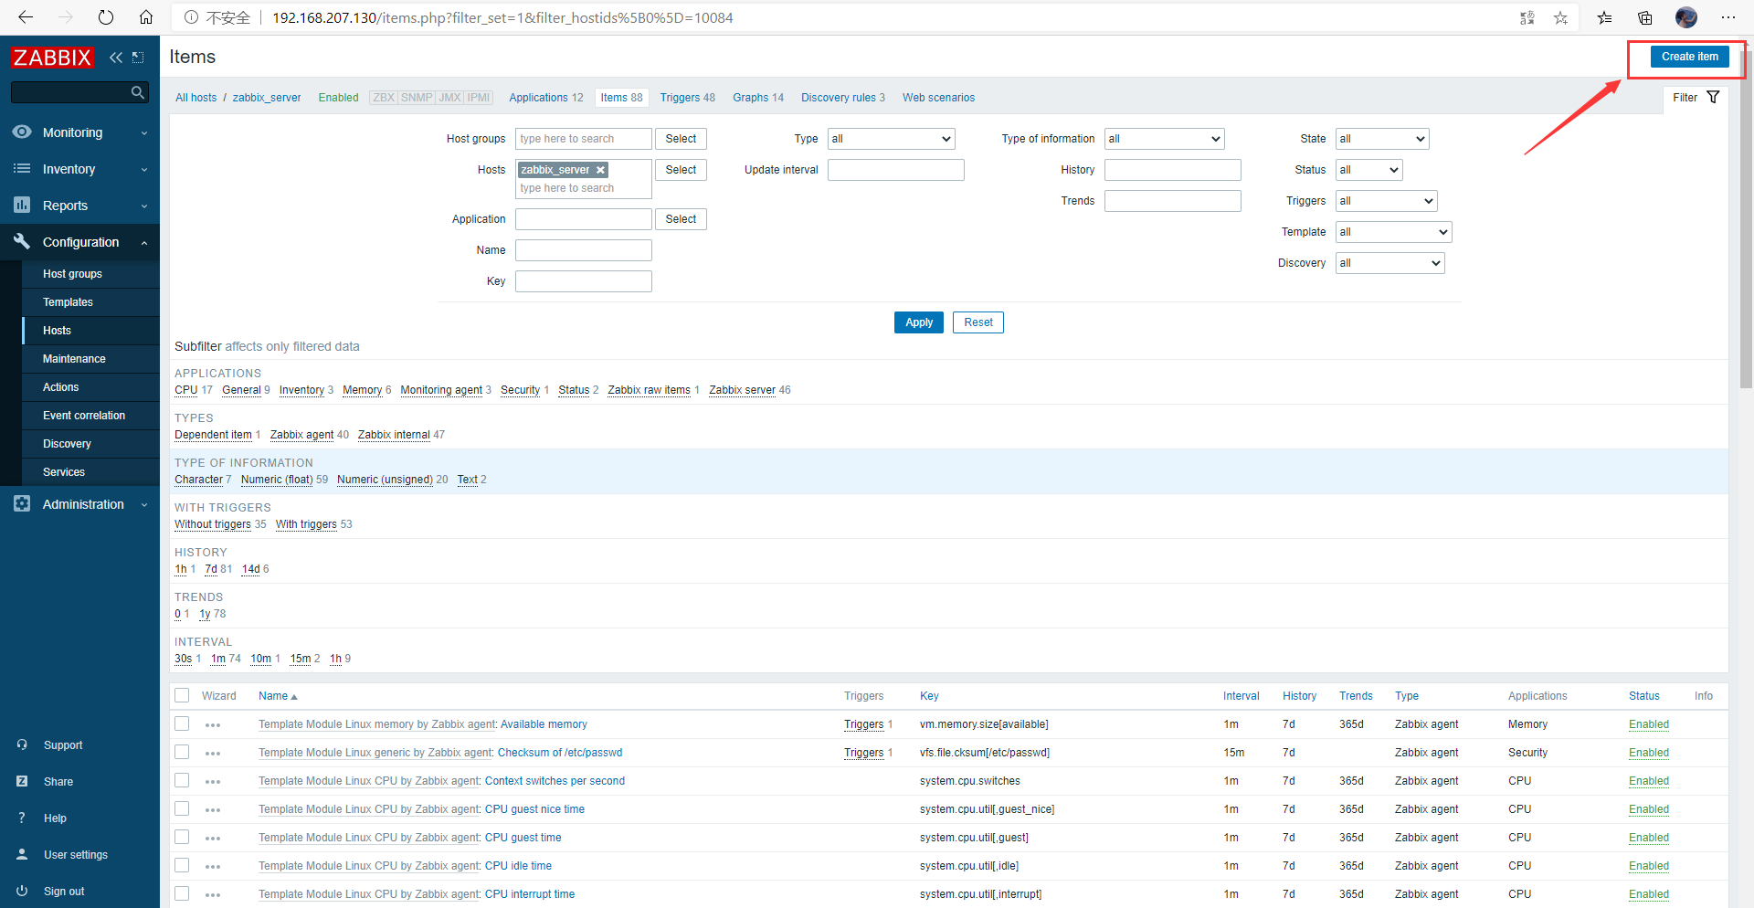Open the wizard menu for Checksum of /etc/passwd
Screen dimensions: 1754x908
(x=213, y=754)
